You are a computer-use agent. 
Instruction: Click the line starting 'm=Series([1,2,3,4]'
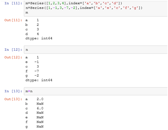(x=74, y=3)
